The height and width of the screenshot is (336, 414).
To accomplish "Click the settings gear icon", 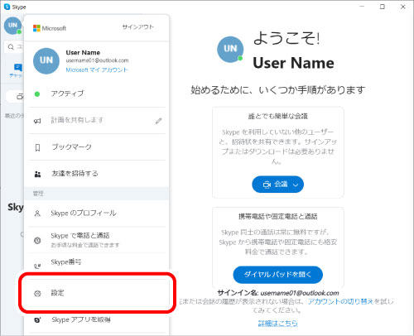I will tap(37, 294).
